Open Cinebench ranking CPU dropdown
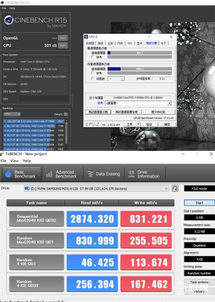The width and height of the screenshot is (215, 302). click(x=12, y=114)
